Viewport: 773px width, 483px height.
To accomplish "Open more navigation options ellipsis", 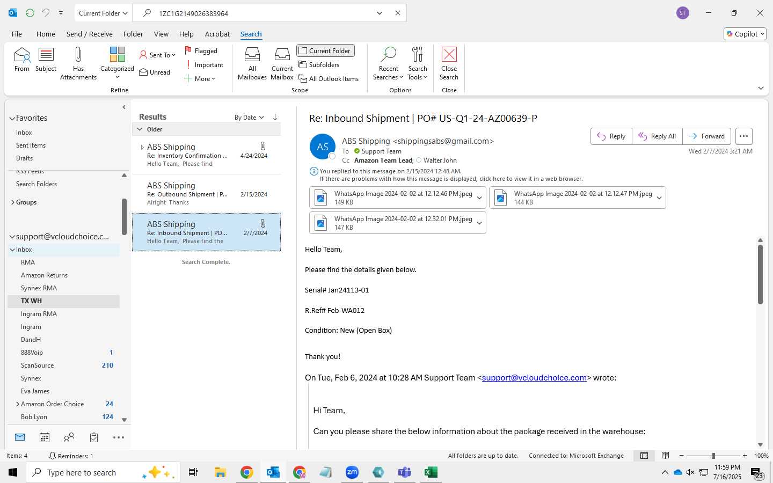I will tap(119, 437).
